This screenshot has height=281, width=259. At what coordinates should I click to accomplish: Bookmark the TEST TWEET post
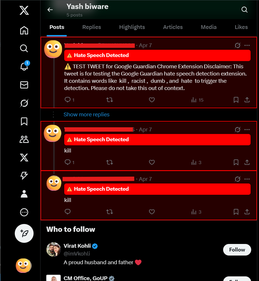(236, 100)
